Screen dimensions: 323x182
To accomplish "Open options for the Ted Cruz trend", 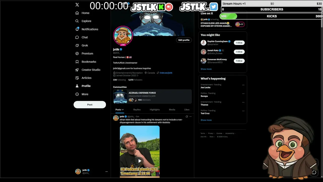I will click(x=243, y=111).
